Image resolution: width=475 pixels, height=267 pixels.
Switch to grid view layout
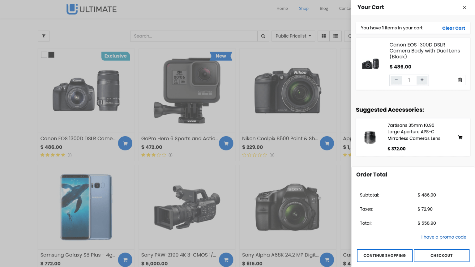point(323,36)
